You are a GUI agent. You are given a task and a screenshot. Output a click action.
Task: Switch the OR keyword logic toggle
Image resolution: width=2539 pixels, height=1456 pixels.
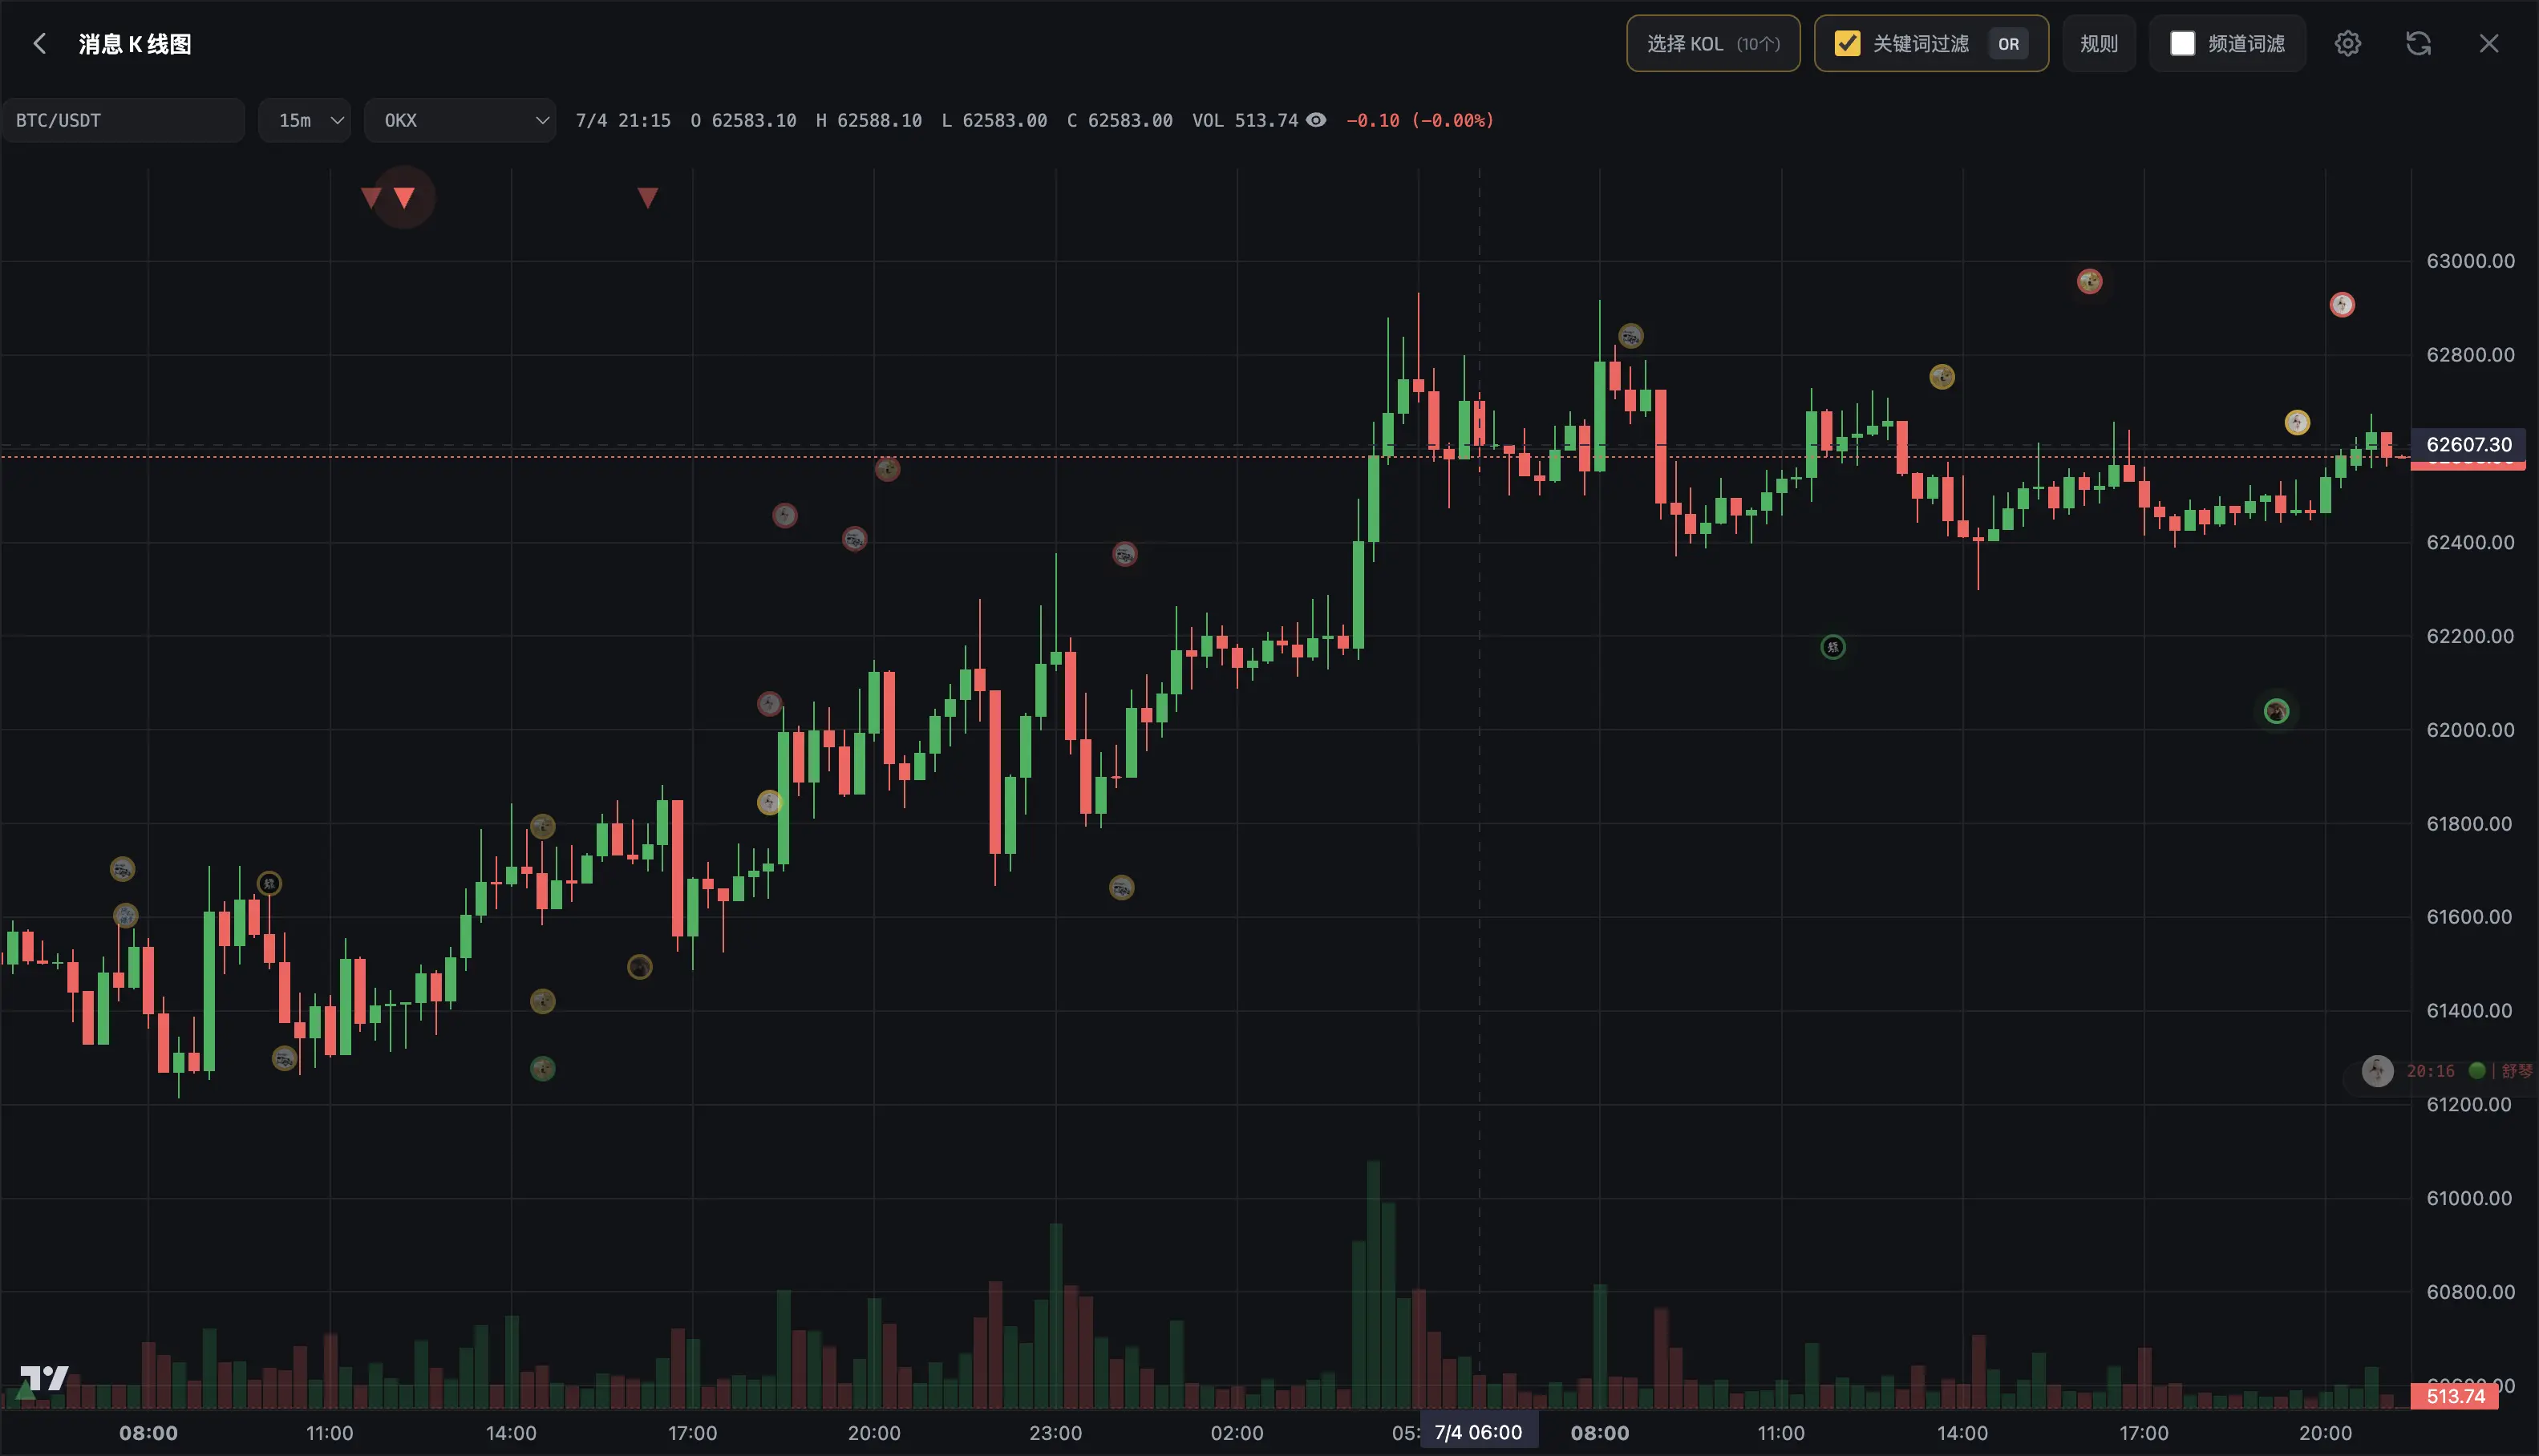tap(2008, 44)
